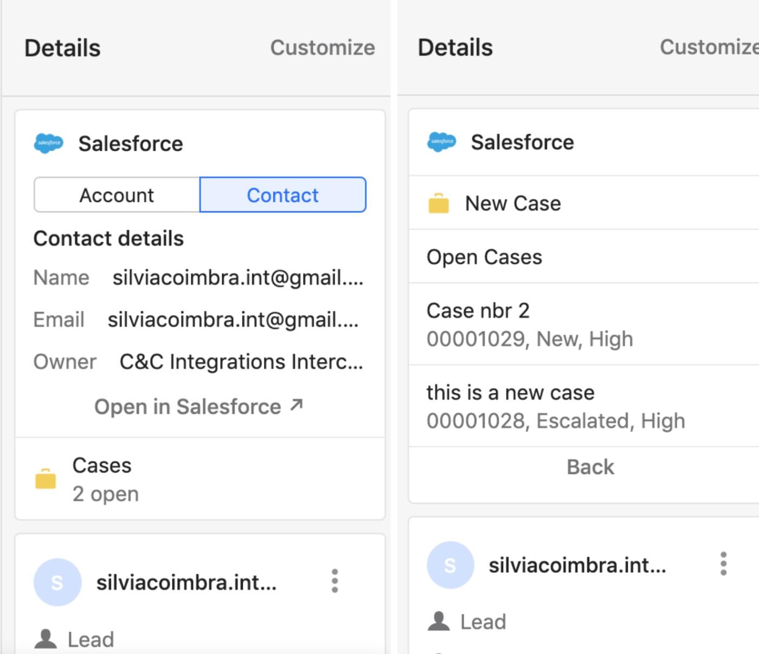Image resolution: width=759 pixels, height=654 pixels.
Task: Click case info 00001028, Escalated, High
Action: [x=556, y=420]
